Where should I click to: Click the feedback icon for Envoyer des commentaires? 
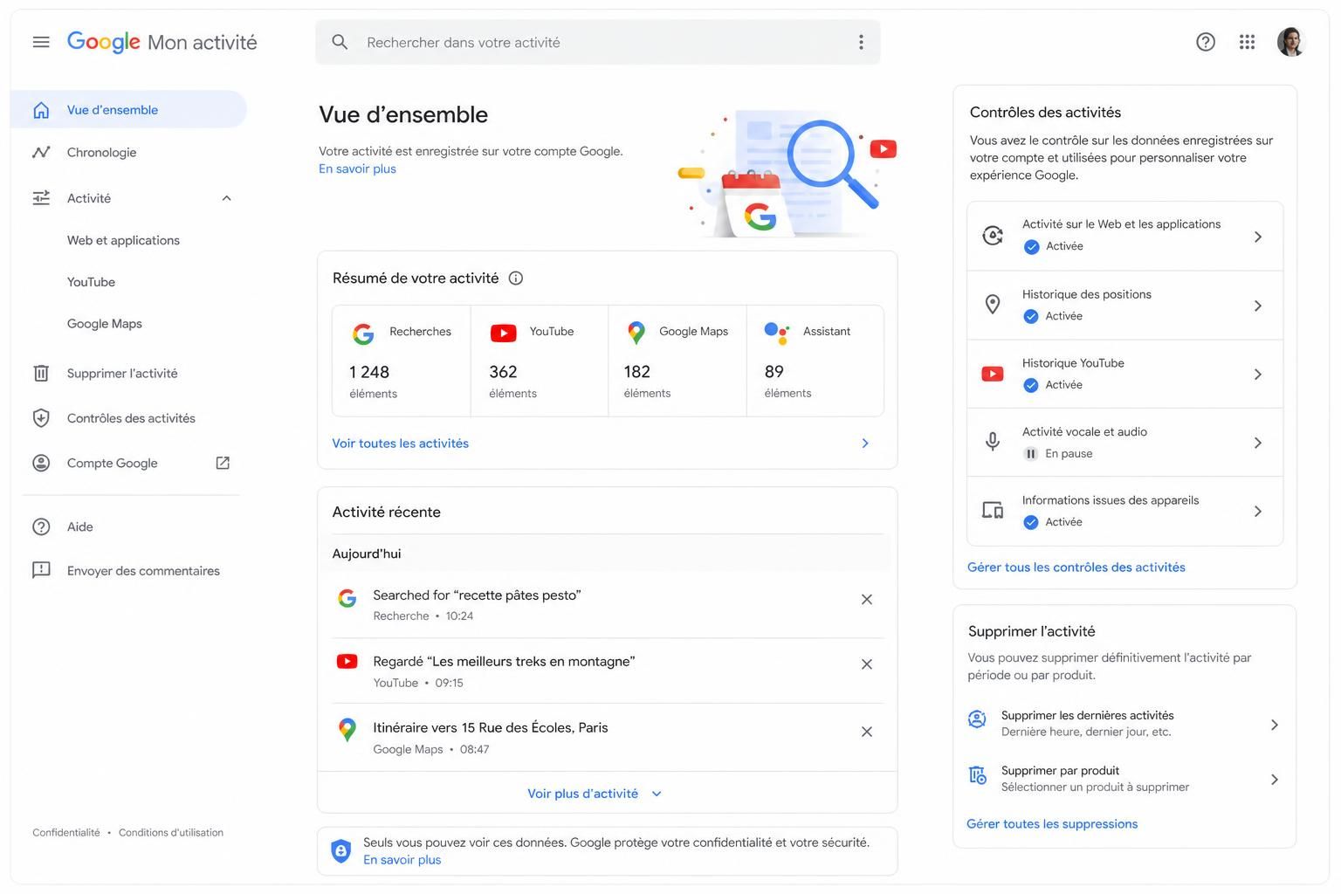tap(41, 570)
